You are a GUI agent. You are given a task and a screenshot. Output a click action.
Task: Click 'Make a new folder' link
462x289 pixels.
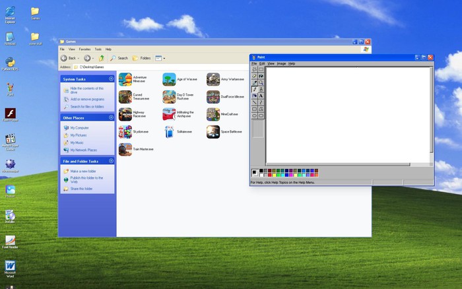83,171
